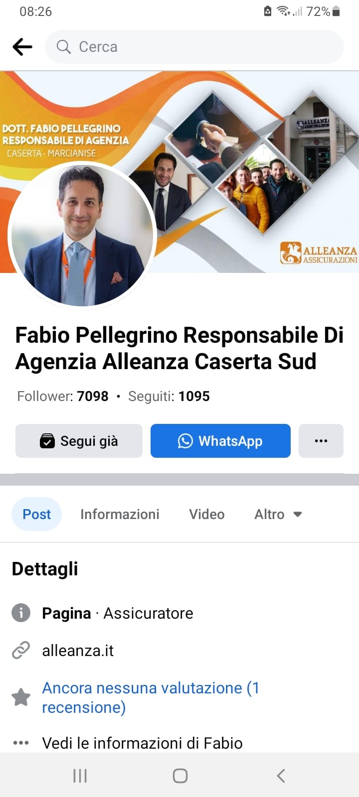Tap Android recent apps navigation icon
The height and width of the screenshot is (797, 359).
[80, 776]
